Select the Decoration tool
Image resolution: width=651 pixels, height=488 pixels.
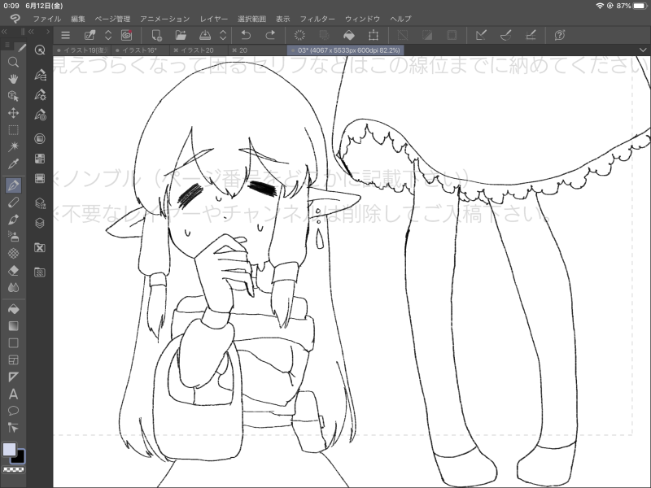tap(13, 253)
